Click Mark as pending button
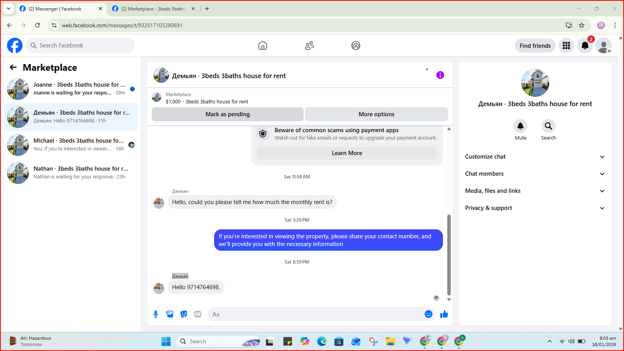The height and width of the screenshot is (351, 624). (x=228, y=114)
